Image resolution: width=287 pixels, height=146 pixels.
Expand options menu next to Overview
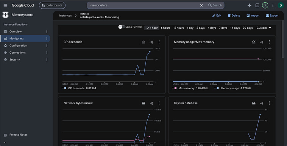[x=47, y=32]
